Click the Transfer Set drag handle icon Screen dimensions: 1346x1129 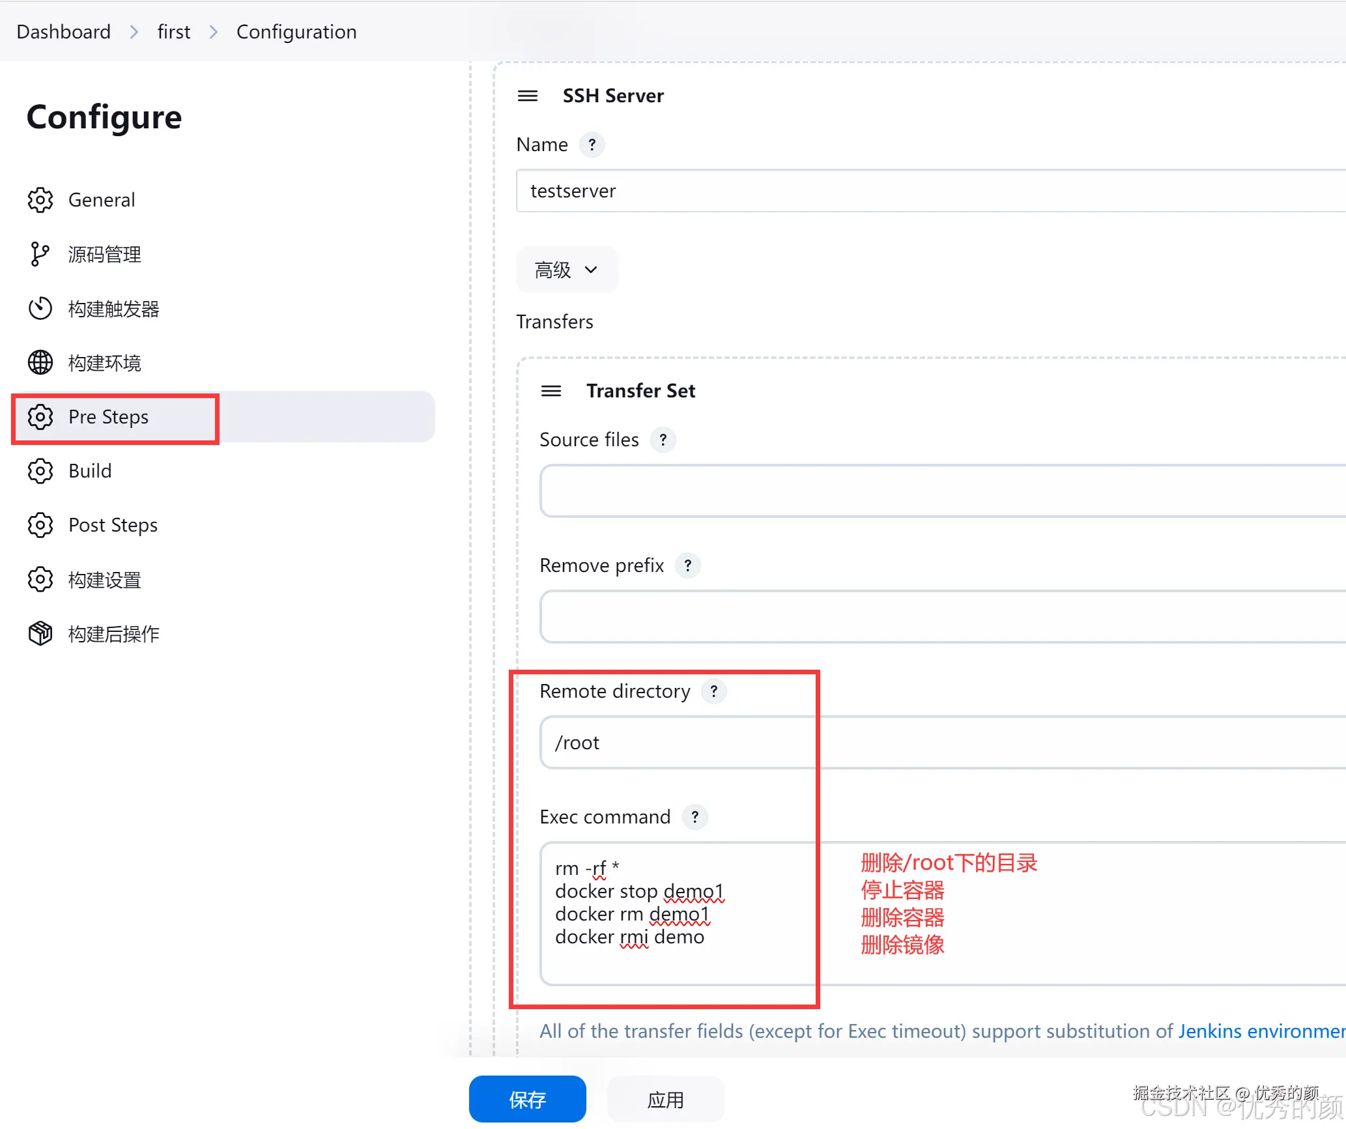551,391
